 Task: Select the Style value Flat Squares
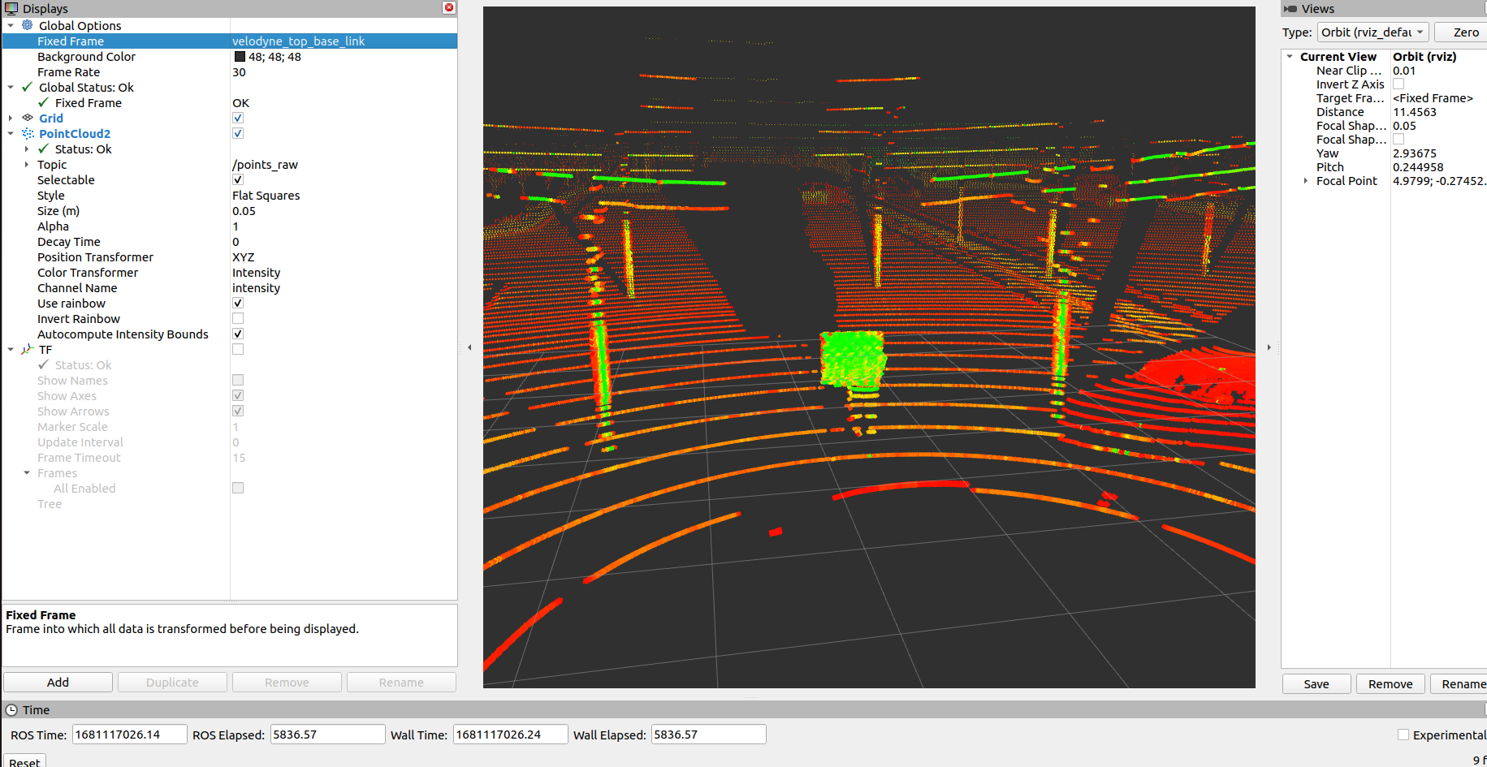pos(266,195)
